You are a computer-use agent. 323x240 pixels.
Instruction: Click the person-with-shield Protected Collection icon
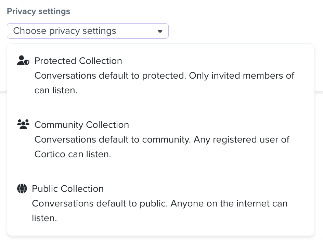click(23, 60)
